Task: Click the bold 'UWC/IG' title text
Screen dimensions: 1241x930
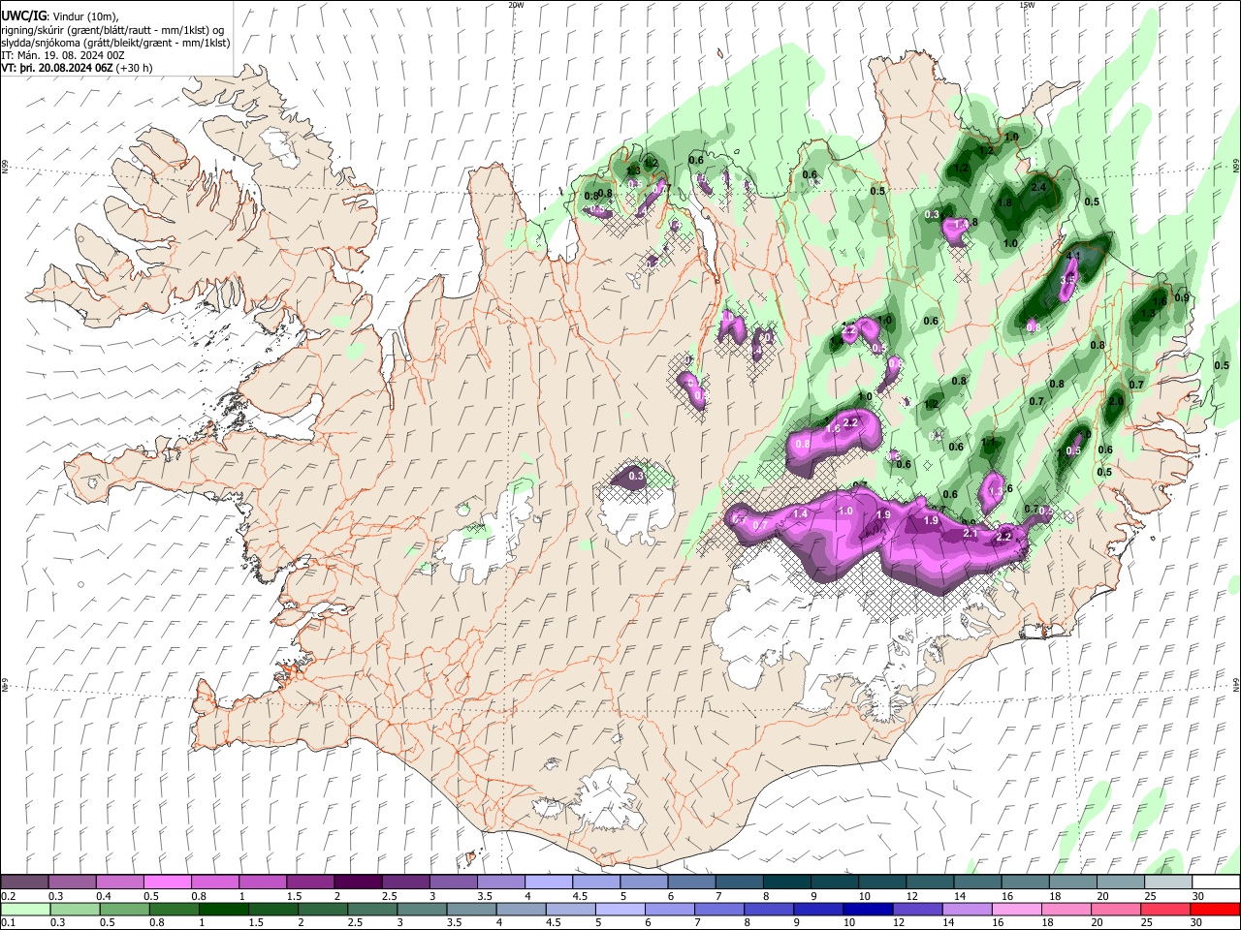Action: 24,15
